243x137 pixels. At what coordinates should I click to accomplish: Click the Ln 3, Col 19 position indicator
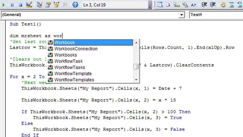(95, 5)
